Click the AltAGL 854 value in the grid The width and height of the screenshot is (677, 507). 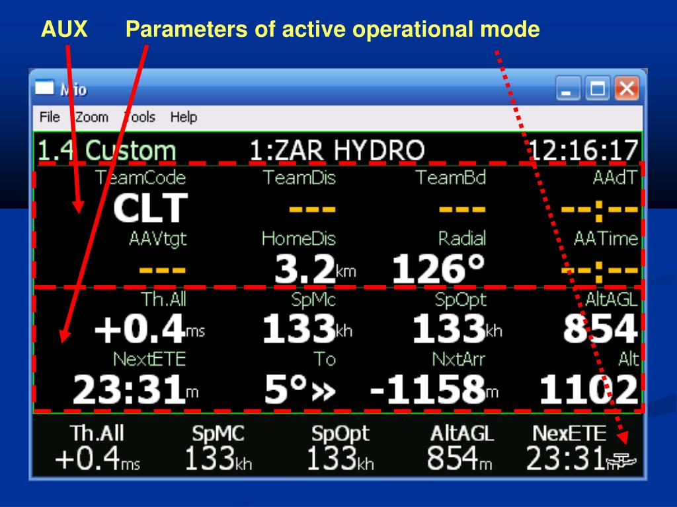[600, 329]
